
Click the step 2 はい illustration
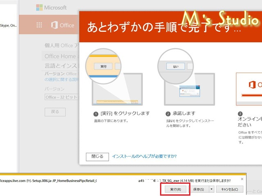point(186,77)
